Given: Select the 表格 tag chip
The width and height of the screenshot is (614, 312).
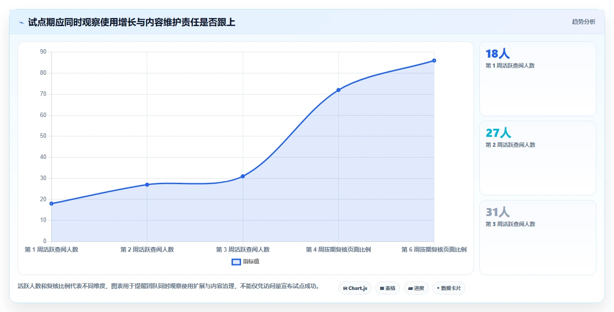Looking at the screenshot, I should (x=387, y=288).
